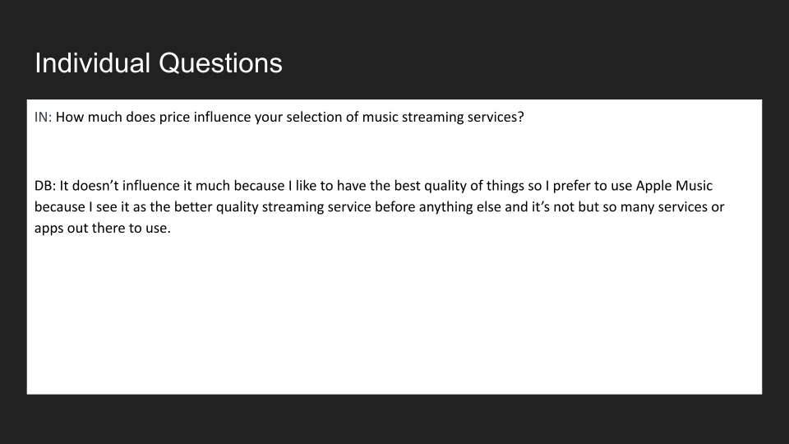Viewport: 789px width, 444px height.
Task: Click the phrase "so many services or"
Action: (x=666, y=207)
